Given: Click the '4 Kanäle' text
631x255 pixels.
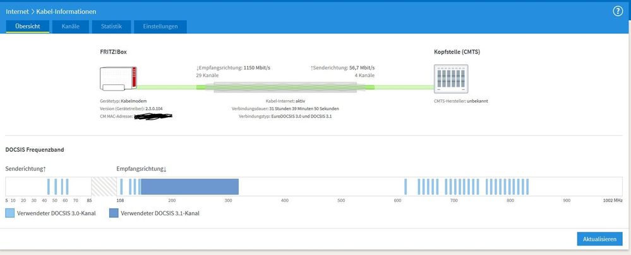Looking at the screenshot, I should coord(365,76).
